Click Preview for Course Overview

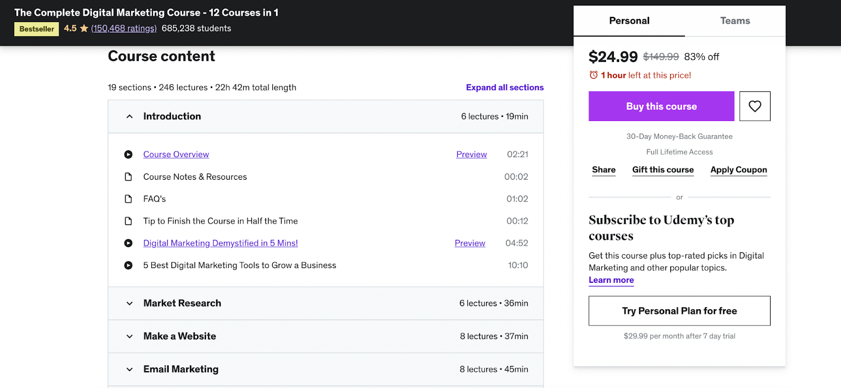click(x=471, y=155)
